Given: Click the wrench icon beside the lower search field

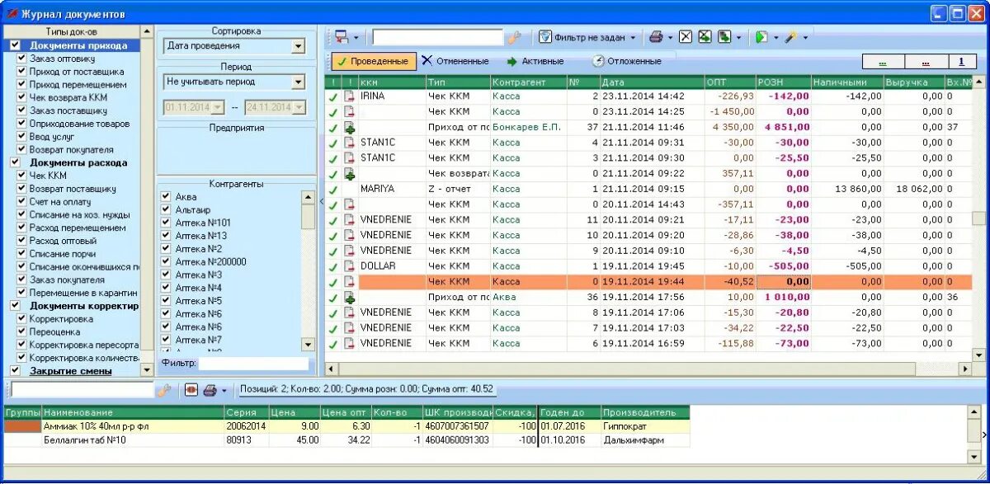Looking at the screenshot, I should pos(163,390).
